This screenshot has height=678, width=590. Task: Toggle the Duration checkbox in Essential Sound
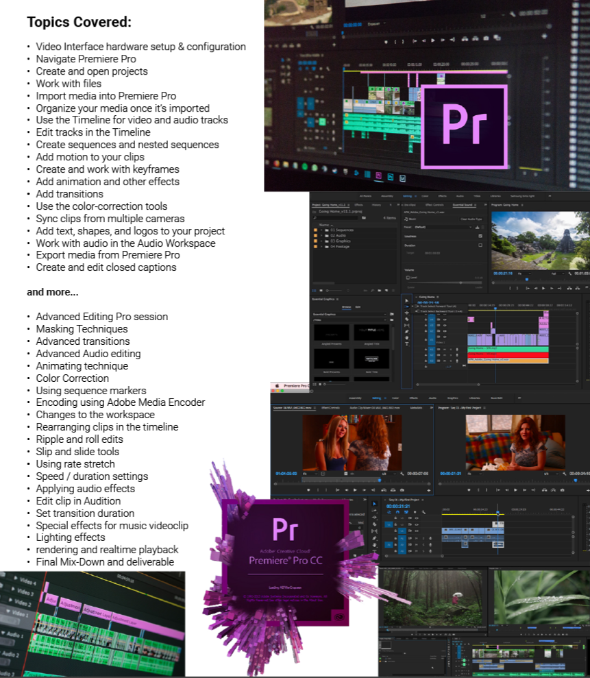tap(480, 245)
